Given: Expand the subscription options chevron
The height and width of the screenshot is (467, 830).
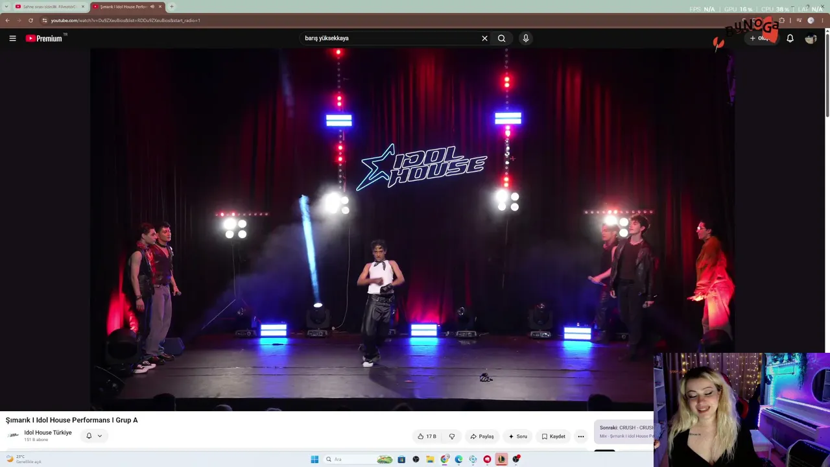Looking at the screenshot, I should click(x=100, y=436).
